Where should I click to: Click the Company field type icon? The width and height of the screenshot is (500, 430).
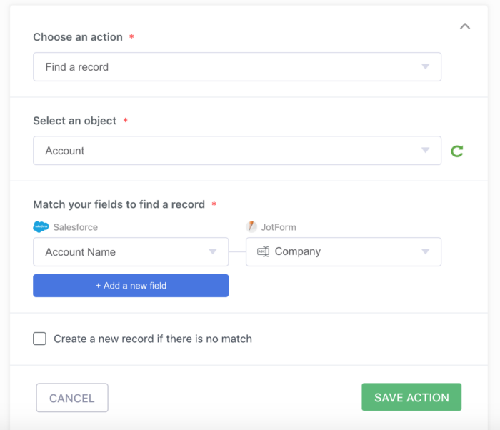click(x=263, y=251)
